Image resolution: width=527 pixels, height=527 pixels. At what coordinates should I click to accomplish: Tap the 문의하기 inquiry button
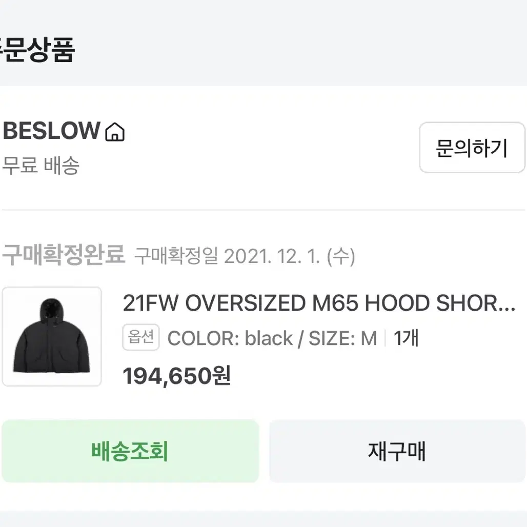click(472, 148)
